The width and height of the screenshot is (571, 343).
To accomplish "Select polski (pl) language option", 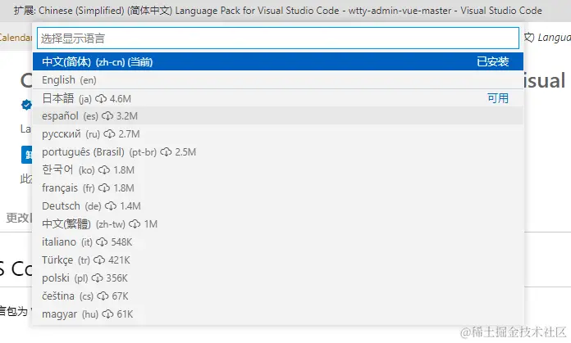I will coord(278,278).
